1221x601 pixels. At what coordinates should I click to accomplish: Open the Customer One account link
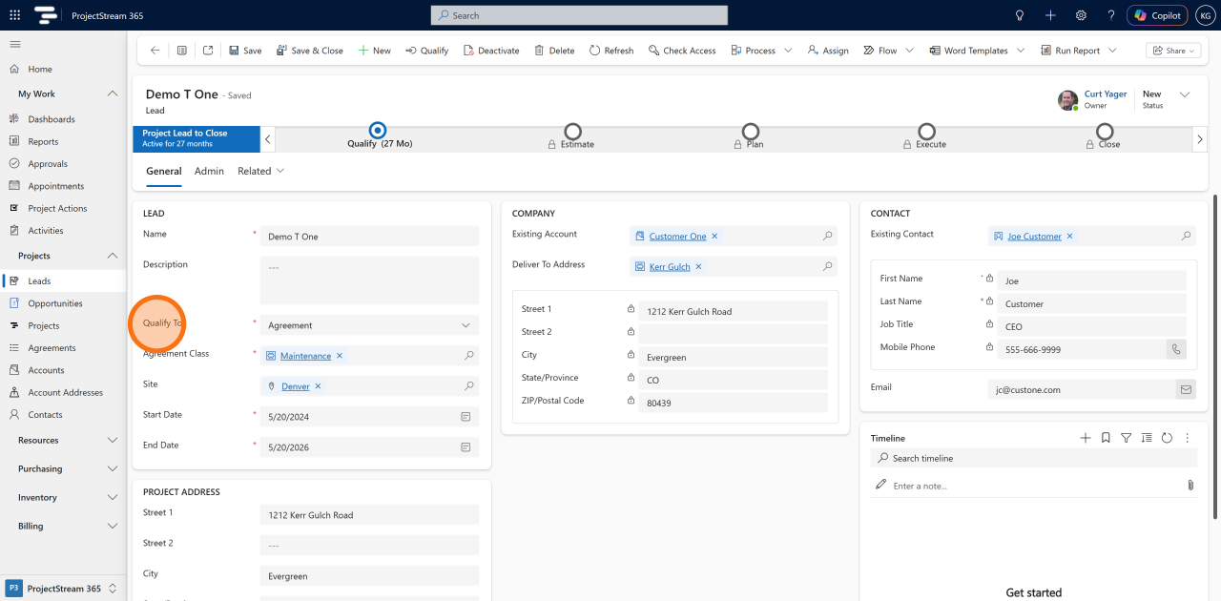pyautogui.click(x=677, y=237)
